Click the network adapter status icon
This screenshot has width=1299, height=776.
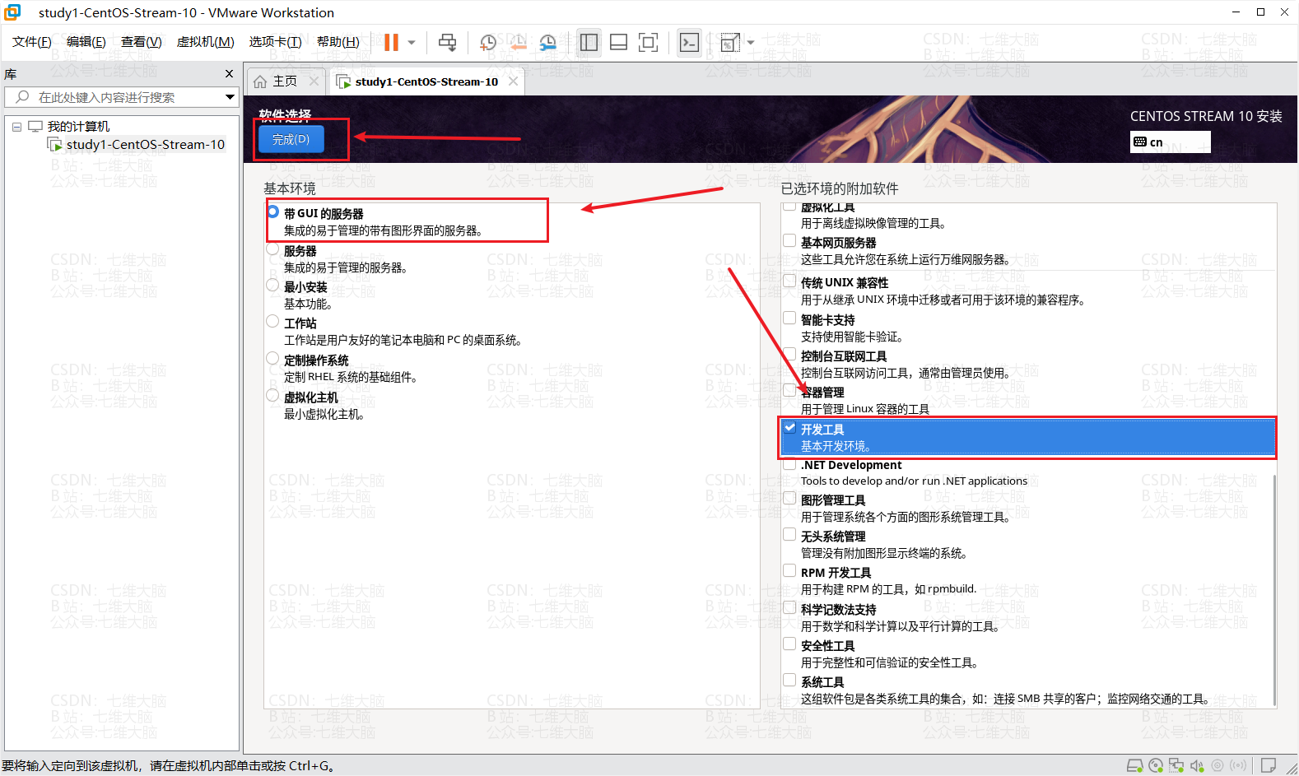(1176, 765)
